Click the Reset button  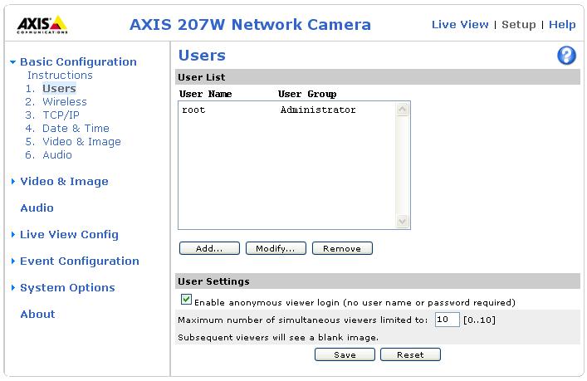(410, 354)
